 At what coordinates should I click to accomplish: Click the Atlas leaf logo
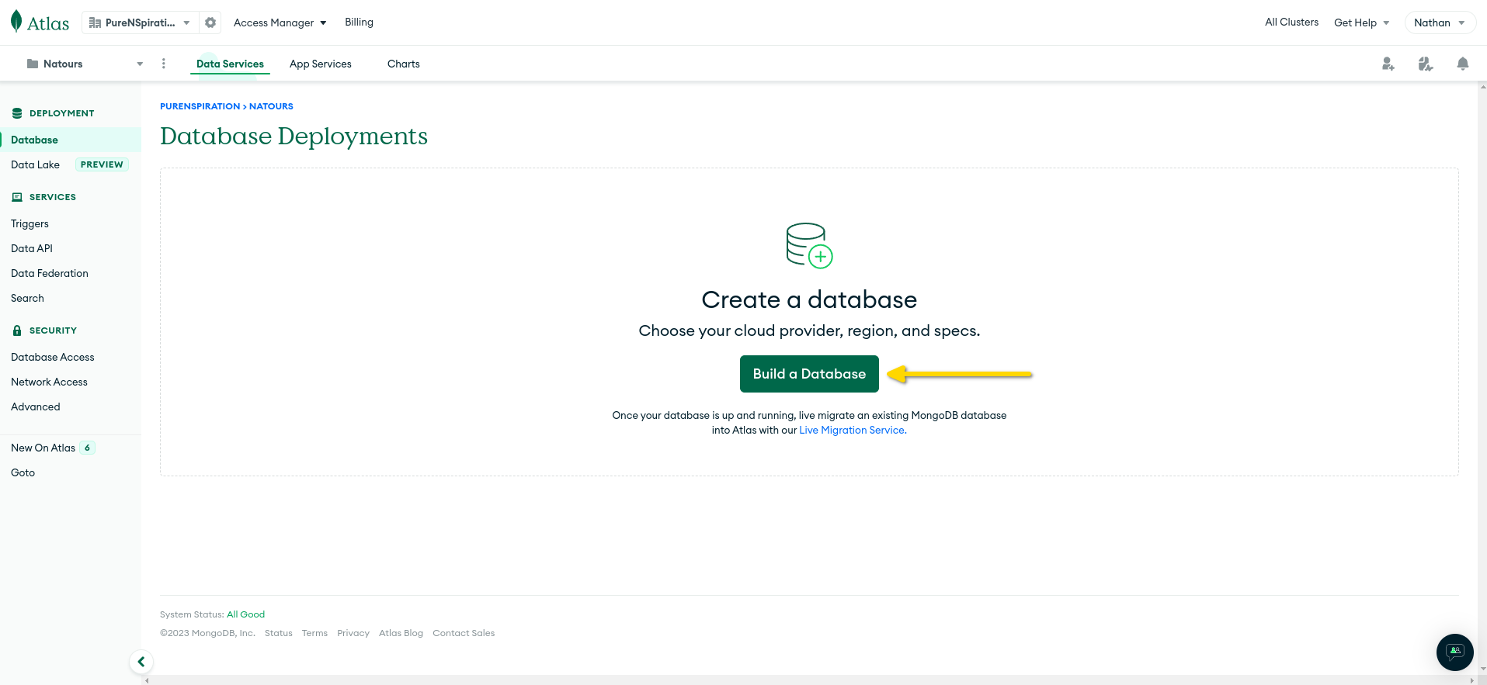click(x=16, y=22)
